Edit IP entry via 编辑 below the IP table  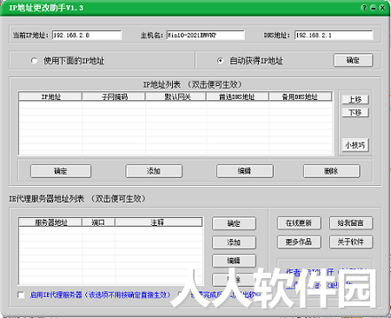coord(245,171)
